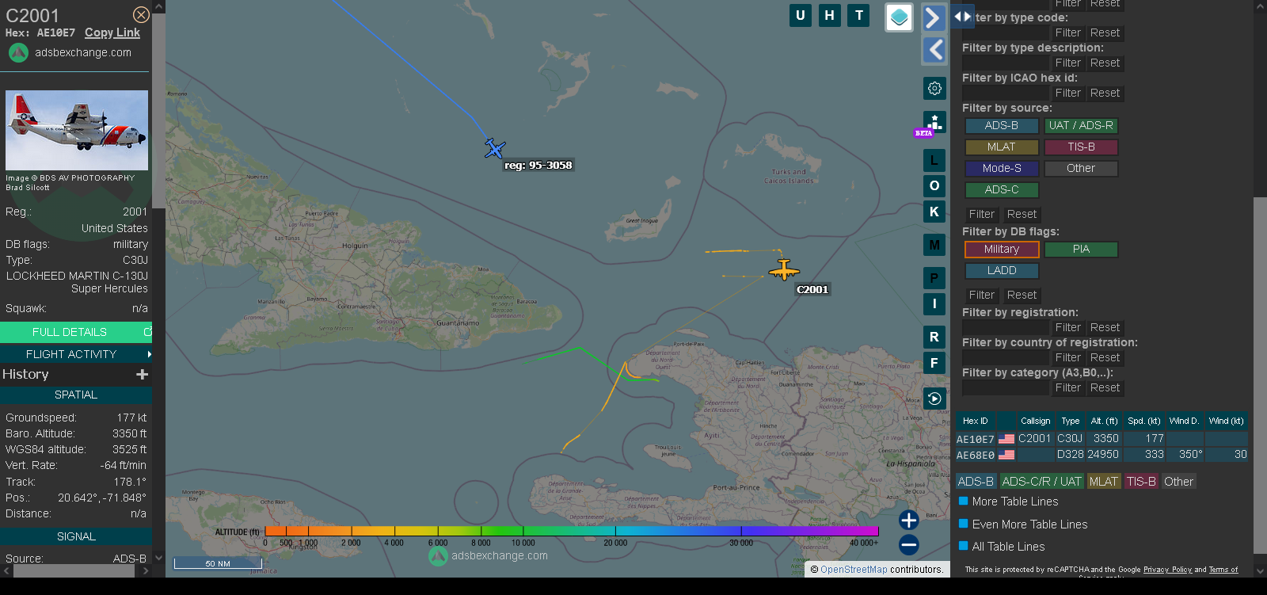Zoom out with the minus button
Viewport: 1267px width, 595px height.
(909, 544)
